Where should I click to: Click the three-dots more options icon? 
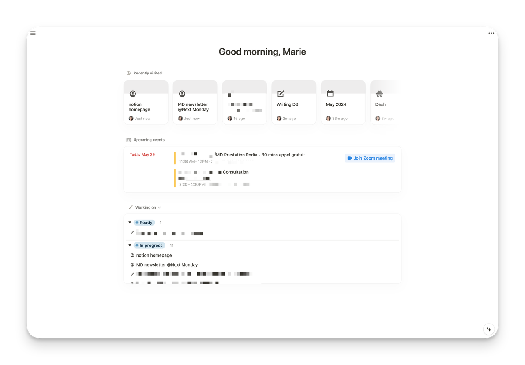[491, 33]
